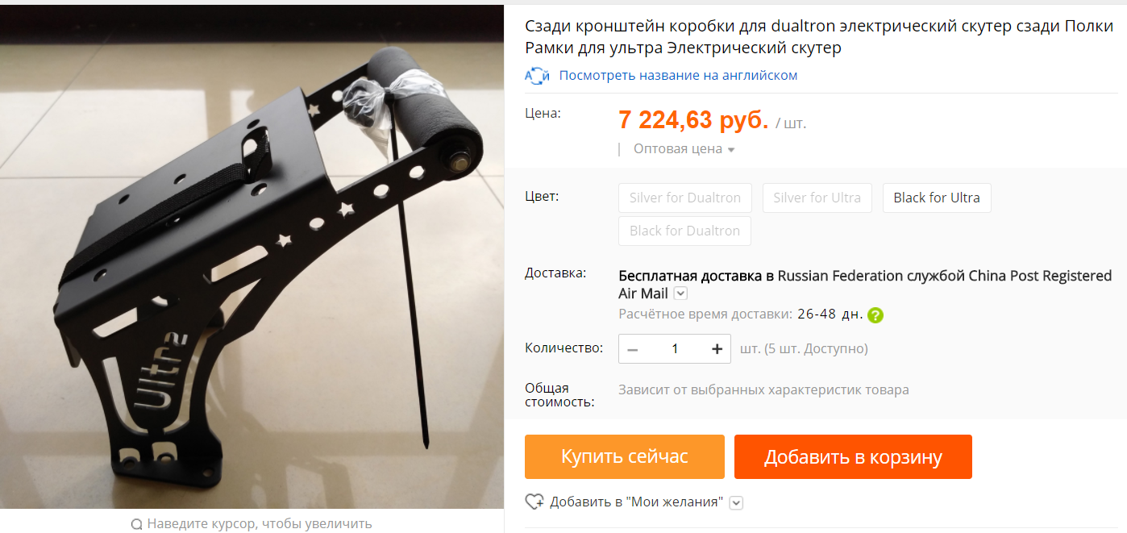Click the wishlist heart icon
The height and width of the screenshot is (533, 1127).
coord(534,502)
